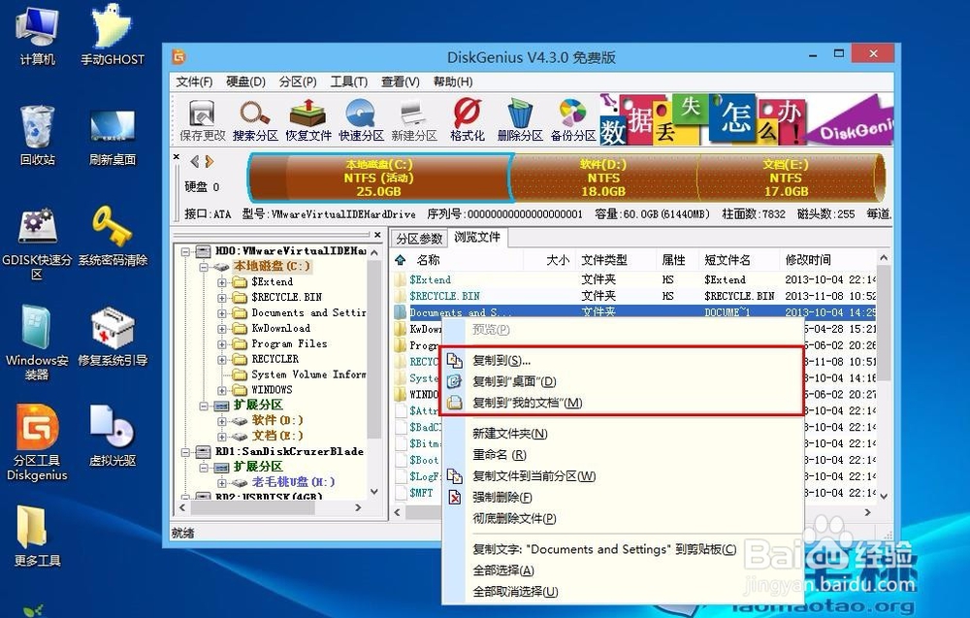The height and width of the screenshot is (618, 970).
Task: Click the go-up-folder arrow in file list
Action: click(x=401, y=260)
